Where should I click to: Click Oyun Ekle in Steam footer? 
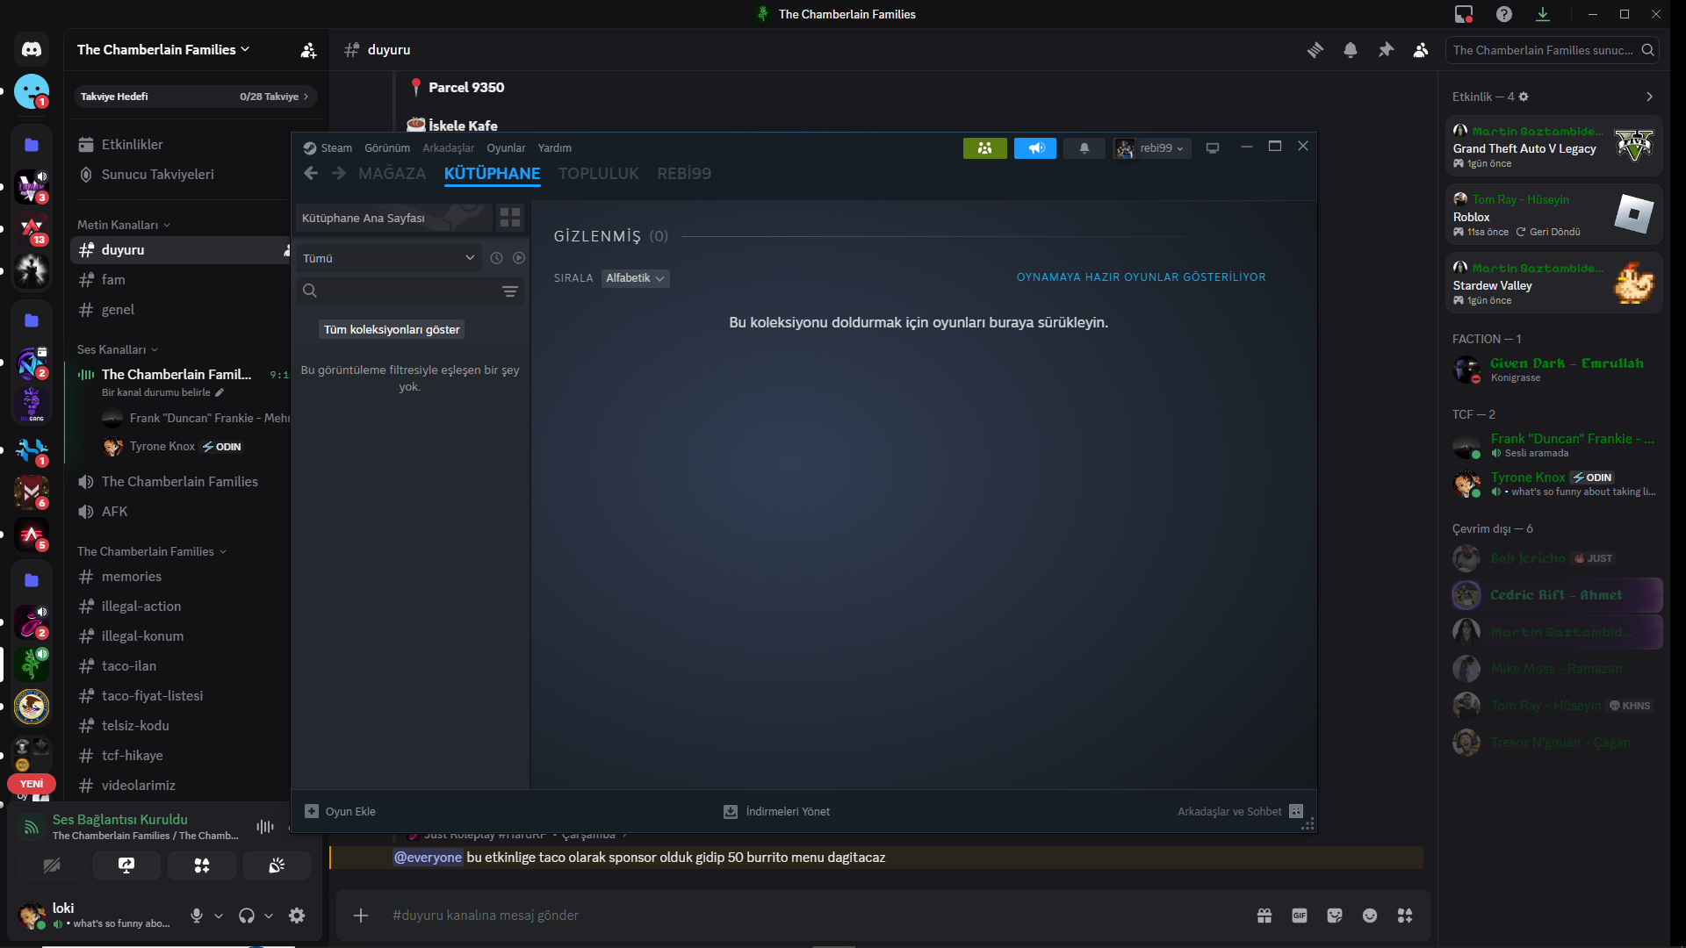(340, 812)
